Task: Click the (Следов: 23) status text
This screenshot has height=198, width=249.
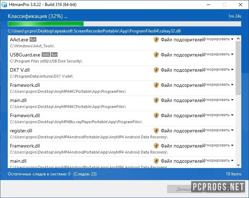Action: click(85, 174)
